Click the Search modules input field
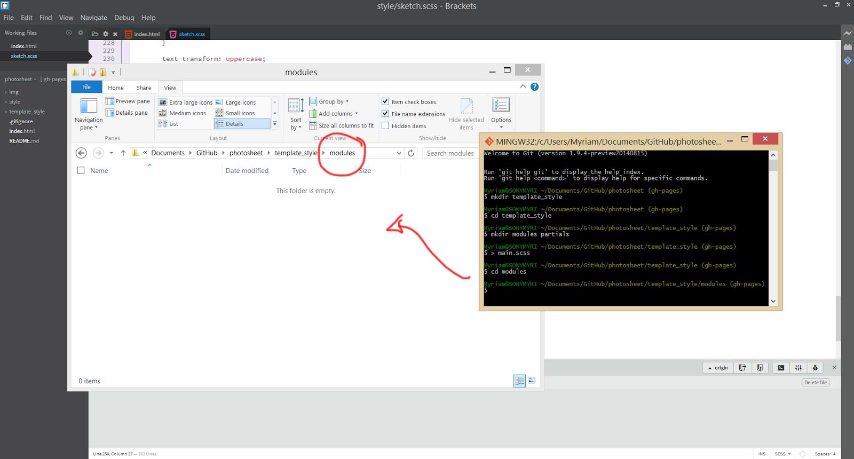This screenshot has height=459, width=854. pos(451,153)
